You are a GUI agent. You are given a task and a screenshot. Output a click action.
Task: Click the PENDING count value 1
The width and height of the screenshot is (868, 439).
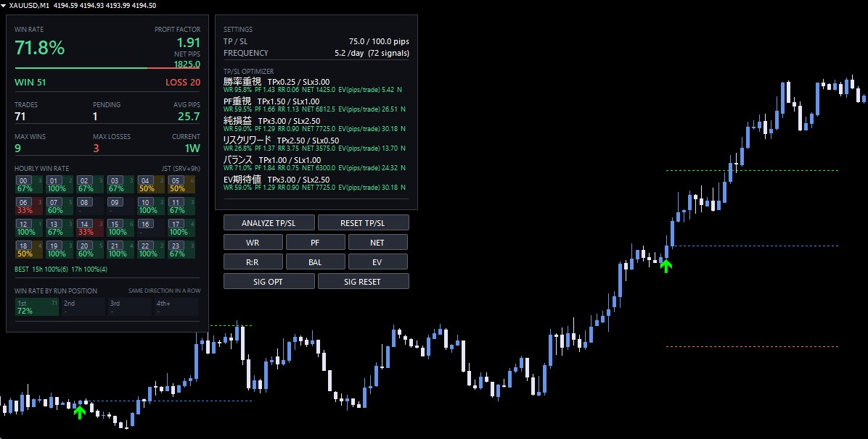pyautogui.click(x=95, y=116)
